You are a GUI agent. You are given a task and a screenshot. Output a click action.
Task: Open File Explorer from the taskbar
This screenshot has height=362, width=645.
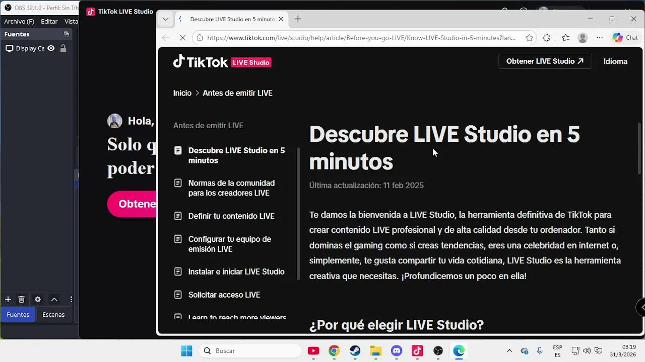tap(375, 350)
